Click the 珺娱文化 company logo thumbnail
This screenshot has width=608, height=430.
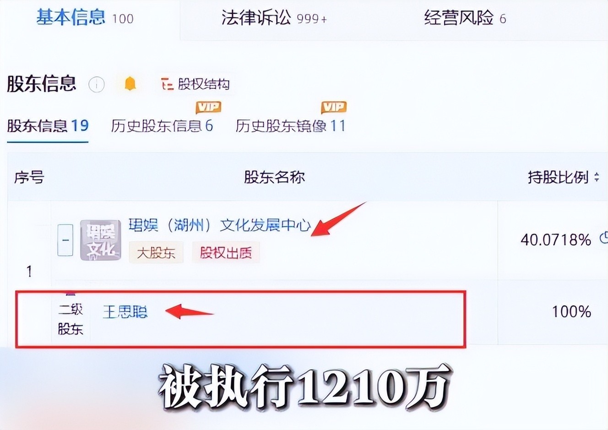tap(101, 240)
